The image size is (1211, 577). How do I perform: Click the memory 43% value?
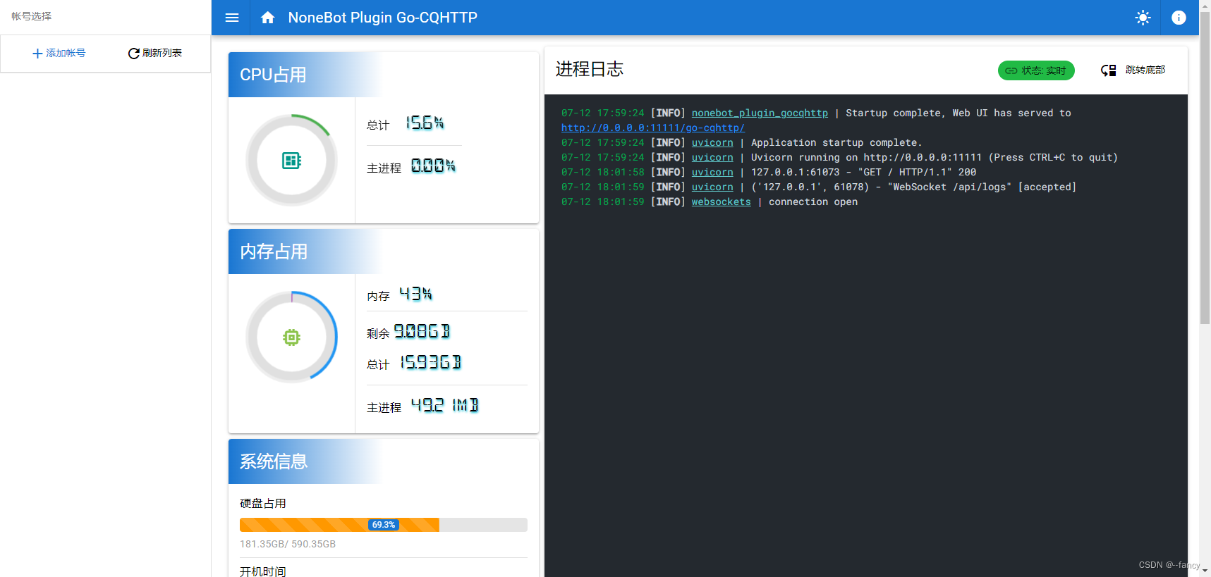click(x=415, y=294)
